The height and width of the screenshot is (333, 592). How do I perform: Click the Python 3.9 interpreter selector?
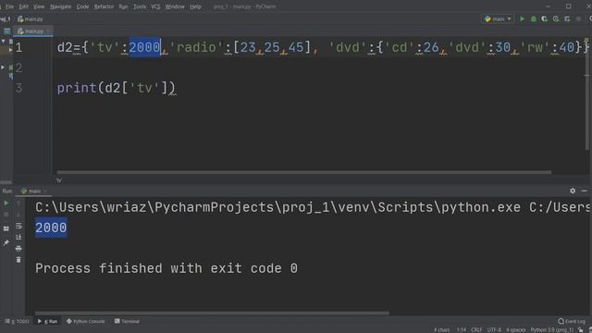tap(551, 330)
